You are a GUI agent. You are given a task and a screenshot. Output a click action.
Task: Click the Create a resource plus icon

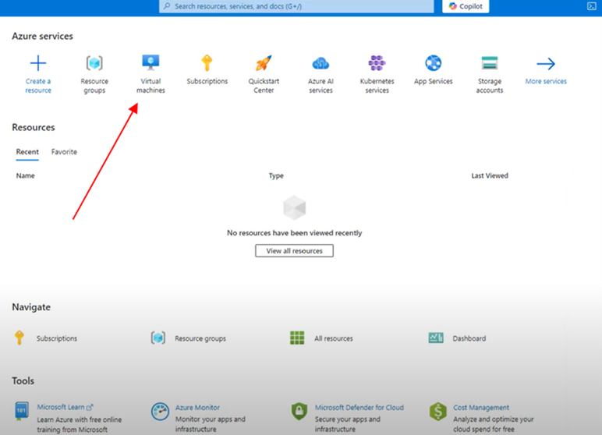[38, 63]
